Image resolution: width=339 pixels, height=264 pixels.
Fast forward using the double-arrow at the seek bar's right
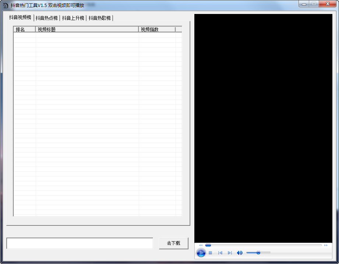point(326,245)
